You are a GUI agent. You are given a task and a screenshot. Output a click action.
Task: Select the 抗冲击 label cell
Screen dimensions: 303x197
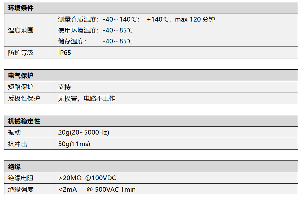17,144
